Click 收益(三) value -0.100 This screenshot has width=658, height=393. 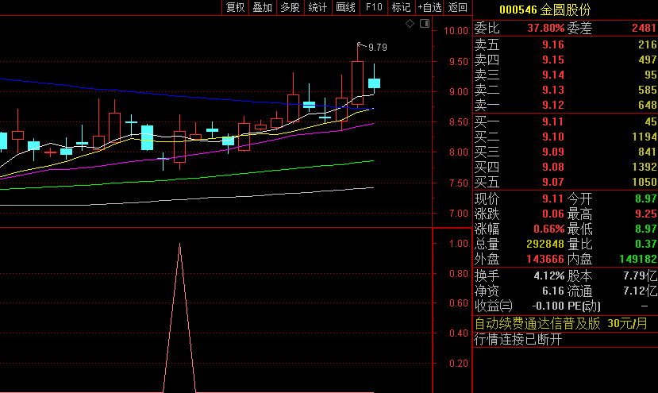[x=548, y=306]
